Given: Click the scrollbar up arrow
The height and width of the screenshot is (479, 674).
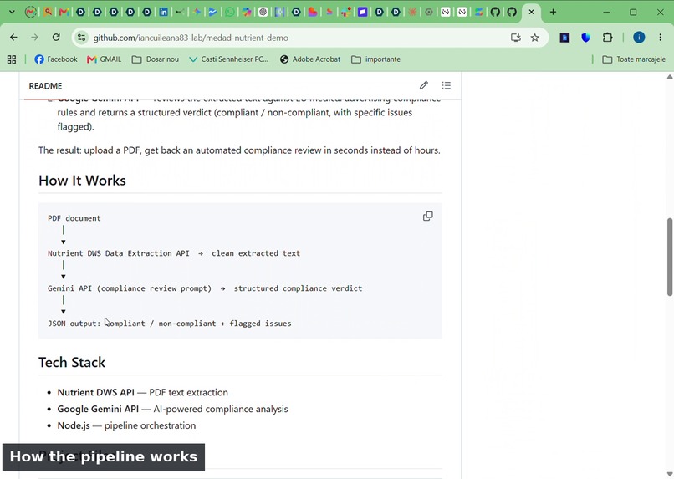Looking at the screenshot, I should click(x=669, y=76).
